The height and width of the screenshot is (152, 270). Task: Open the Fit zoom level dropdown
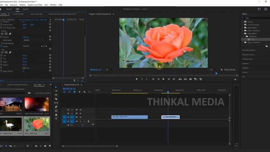[x=110, y=70]
